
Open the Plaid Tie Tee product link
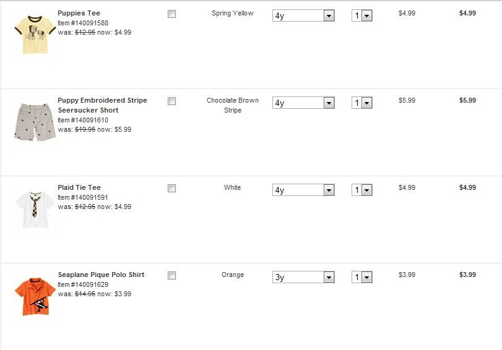[x=79, y=187]
